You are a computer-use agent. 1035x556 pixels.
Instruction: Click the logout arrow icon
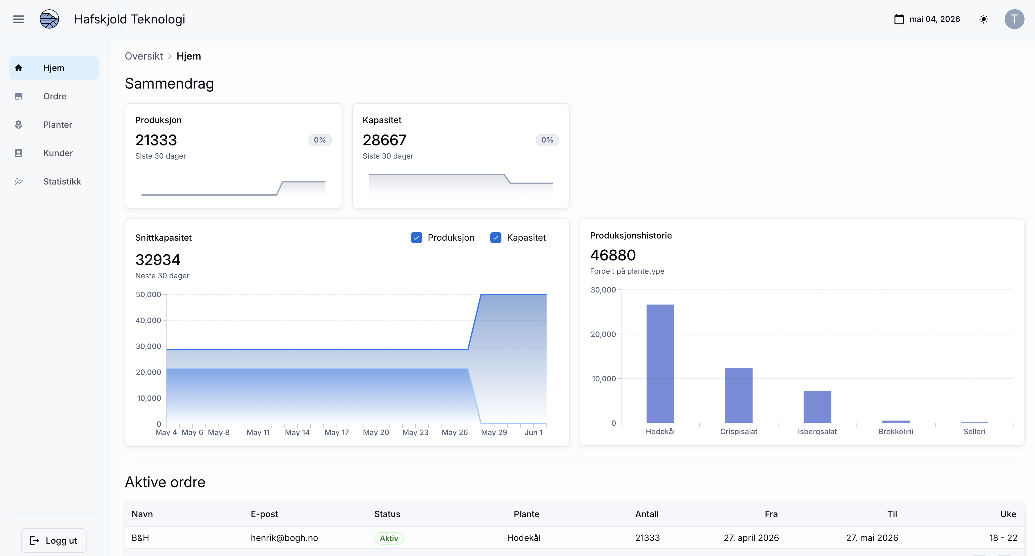click(35, 541)
